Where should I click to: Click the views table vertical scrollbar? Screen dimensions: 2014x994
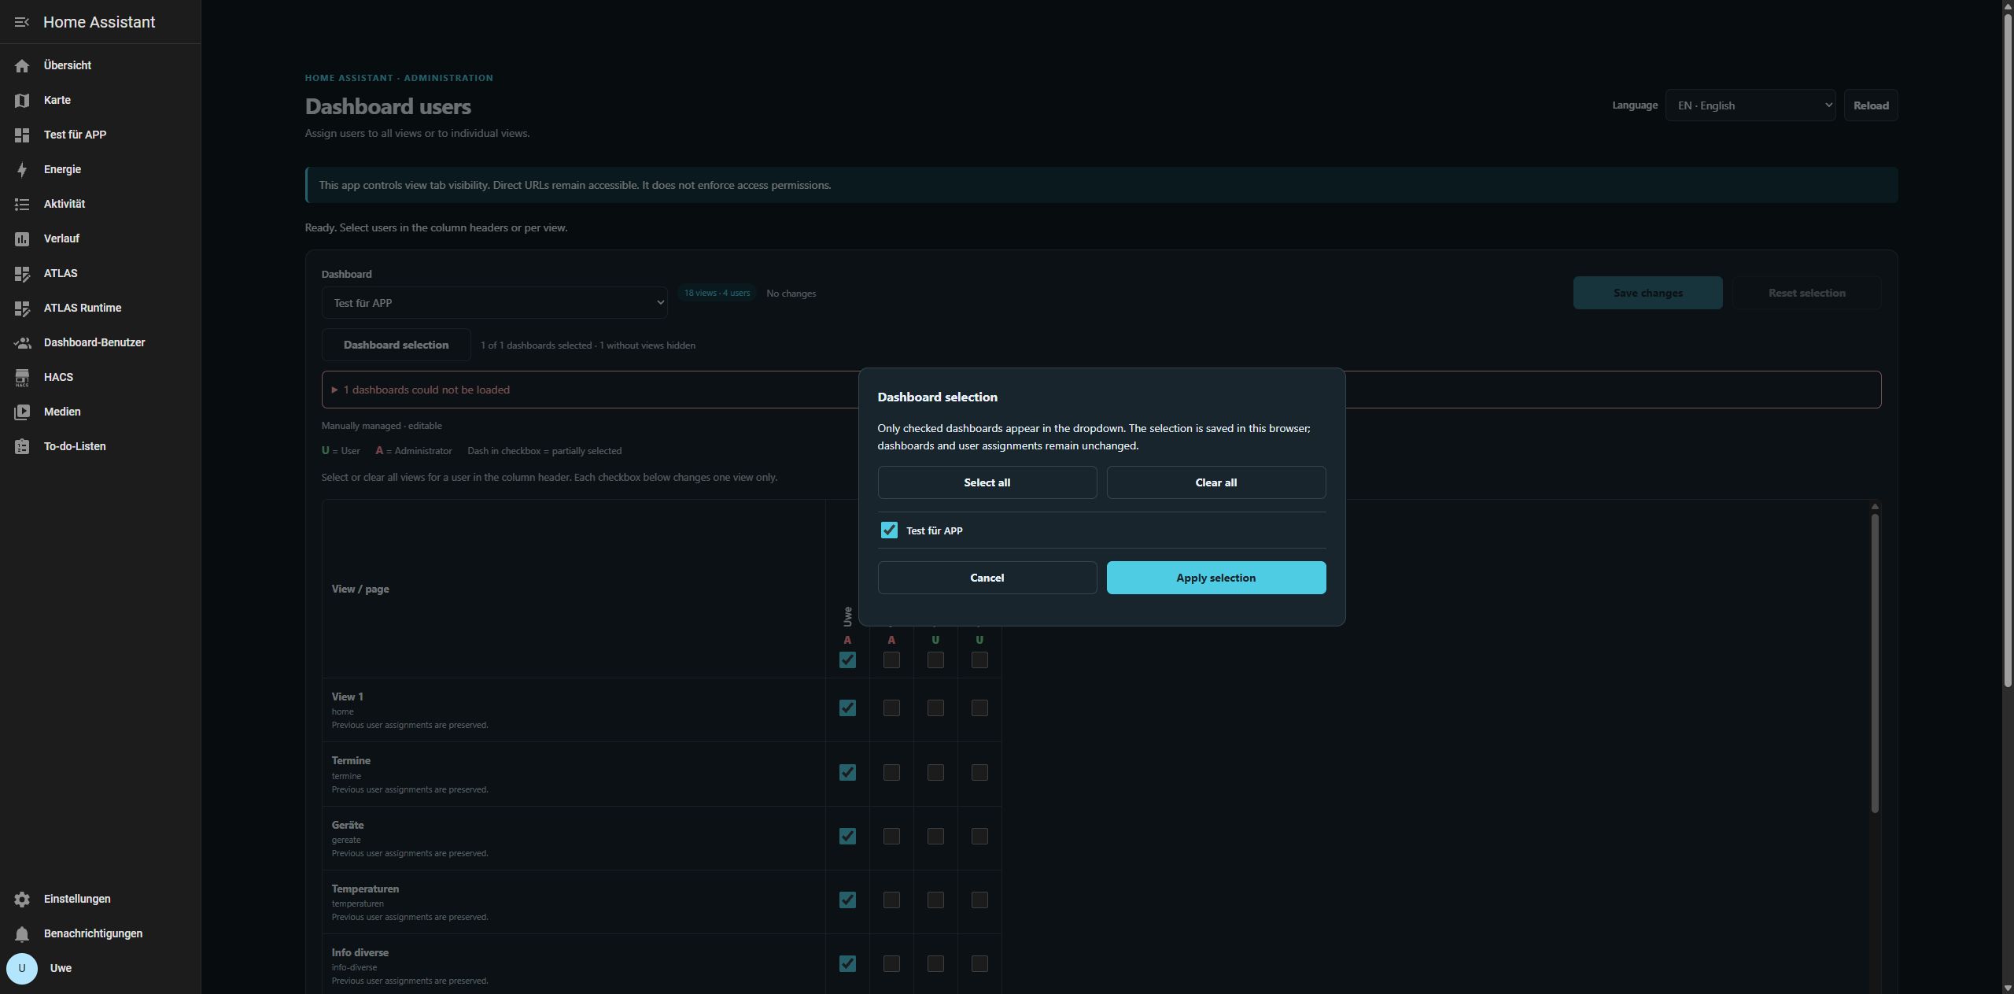[1875, 663]
